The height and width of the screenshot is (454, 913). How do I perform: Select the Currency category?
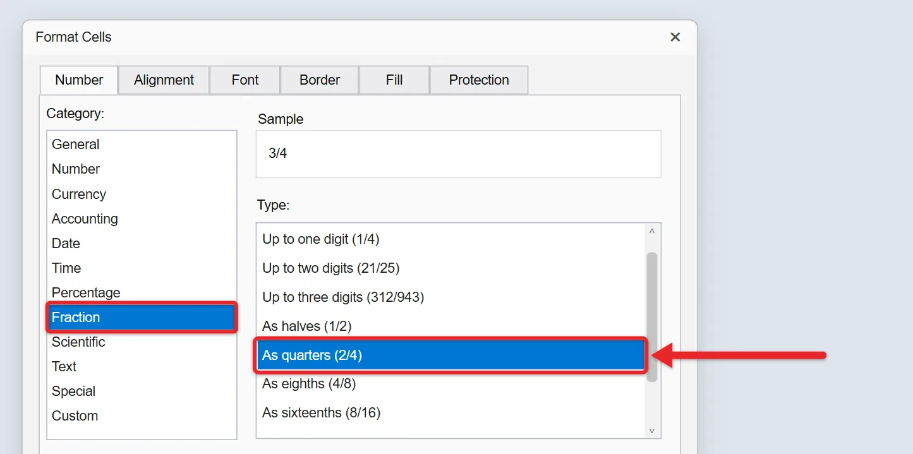pyautogui.click(x=142, y=194)
